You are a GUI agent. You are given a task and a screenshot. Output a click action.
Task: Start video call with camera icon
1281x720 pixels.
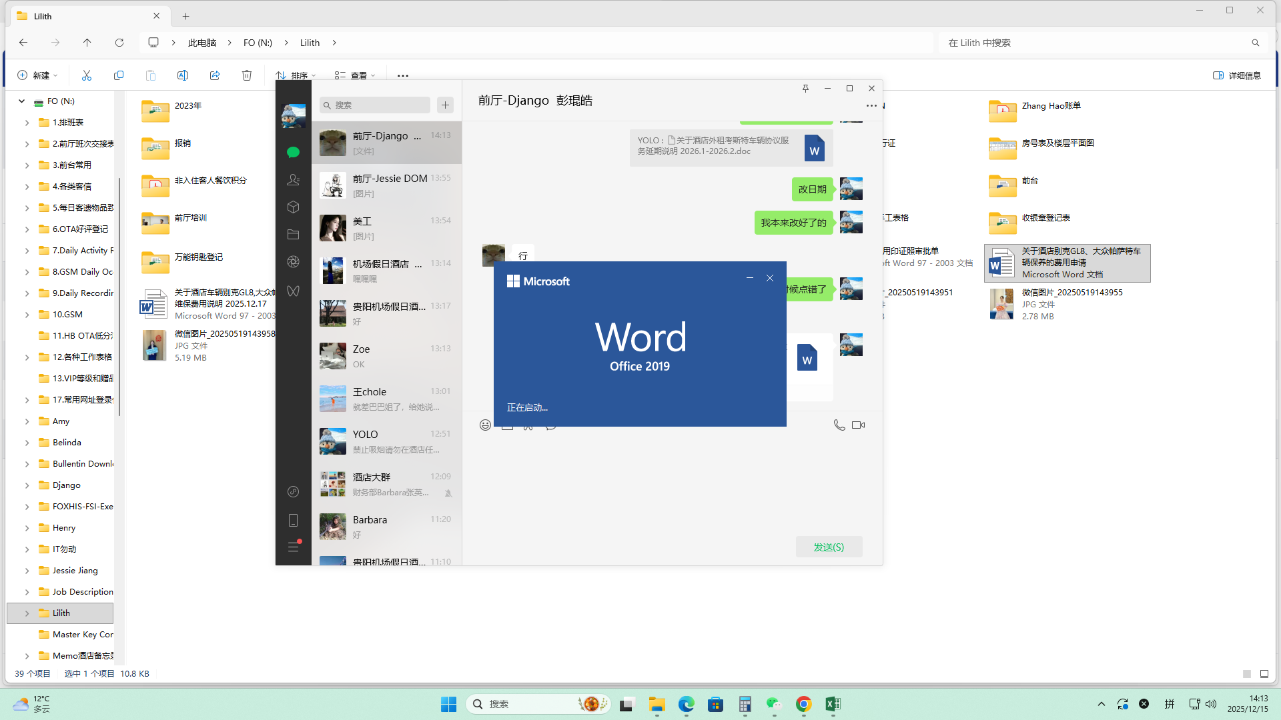(x=858, y=425)
